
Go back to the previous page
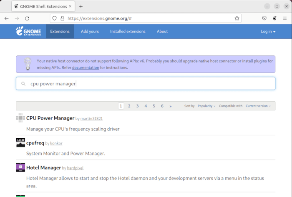pyautogui.click(x=7, y=18)
